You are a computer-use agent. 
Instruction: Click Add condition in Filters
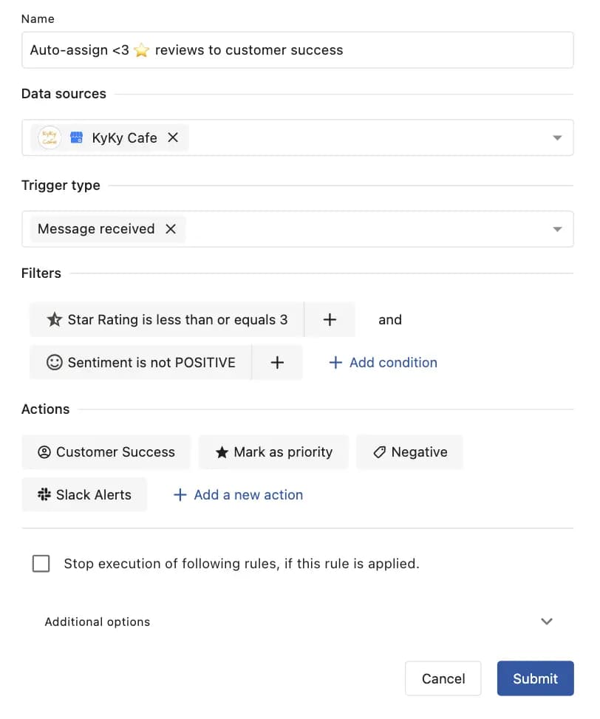click(x=383, y=362)
